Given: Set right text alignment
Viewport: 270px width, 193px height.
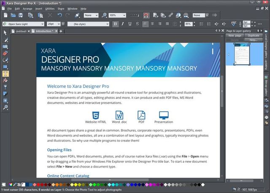Looking at the screenshot, I should click(160, 24).
